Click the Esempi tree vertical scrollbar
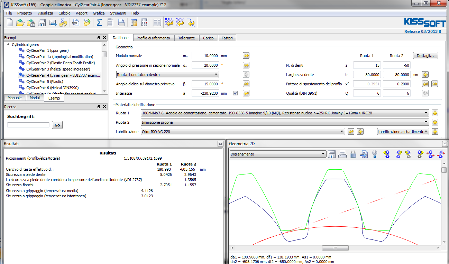Viewport: 449px width, 264px height. click(x=104, y=67)
